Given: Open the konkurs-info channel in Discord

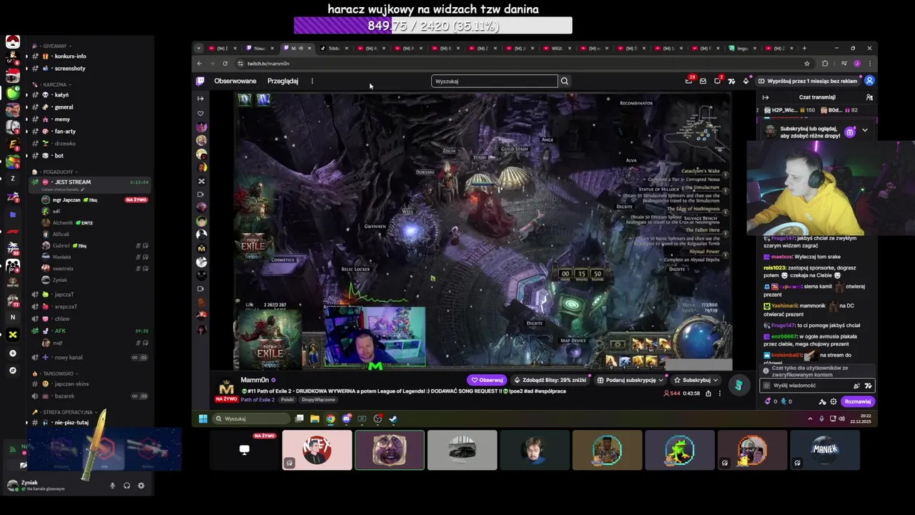Looking at the screenshot, I should point(70,56).
